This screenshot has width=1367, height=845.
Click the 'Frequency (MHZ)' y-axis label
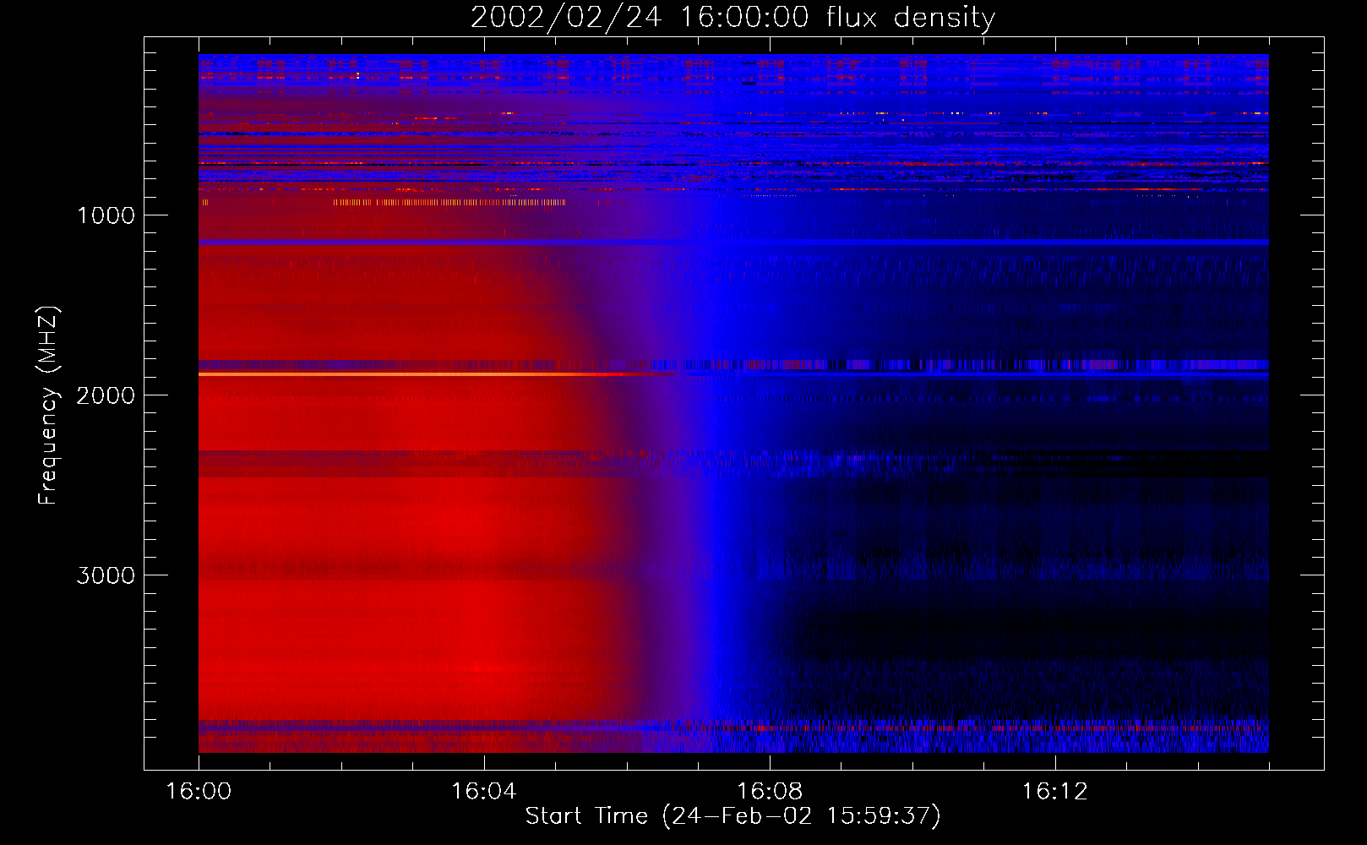[x=48, y=406]
